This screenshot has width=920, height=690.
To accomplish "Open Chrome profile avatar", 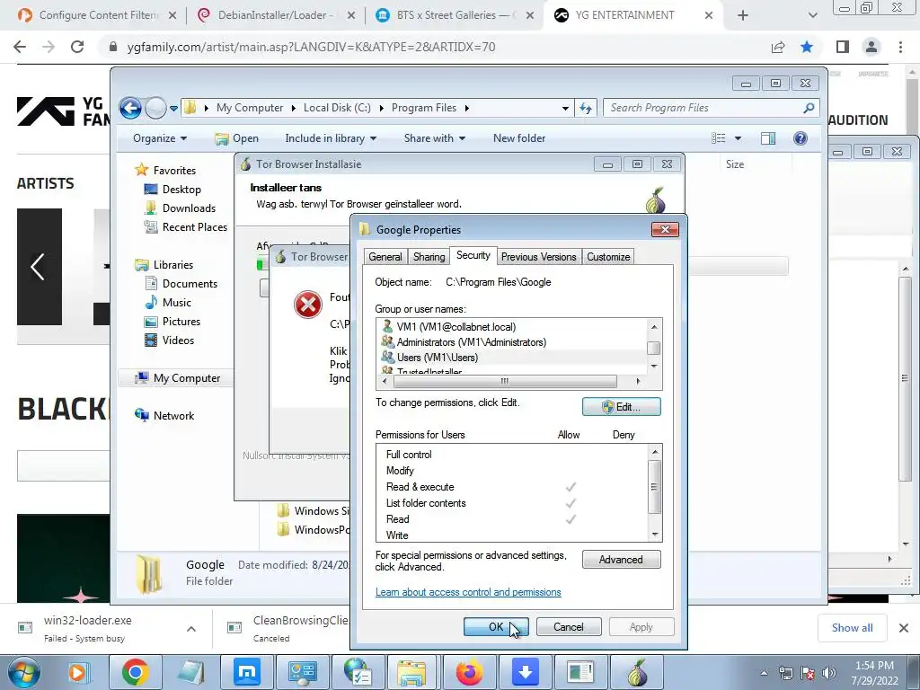I will tap(871, 47).
